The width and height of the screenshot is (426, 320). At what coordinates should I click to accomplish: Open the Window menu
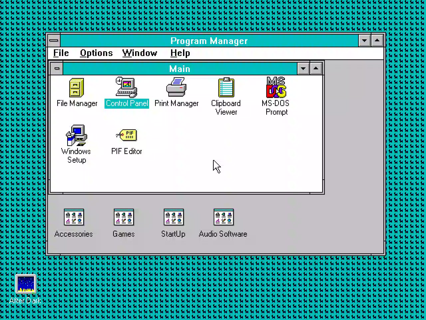point(139,53)
